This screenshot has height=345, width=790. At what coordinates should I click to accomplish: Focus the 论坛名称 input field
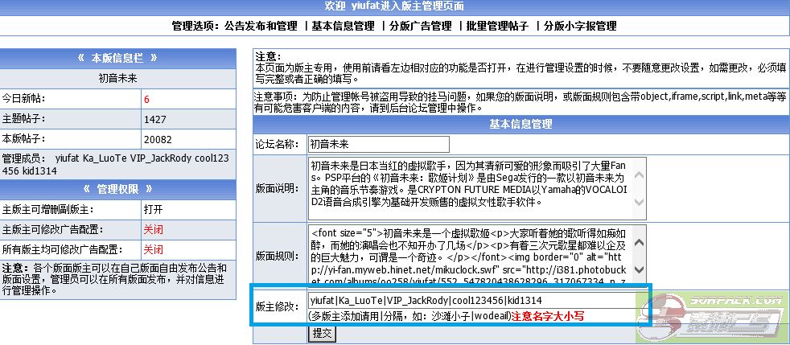(x=379, y=145)
